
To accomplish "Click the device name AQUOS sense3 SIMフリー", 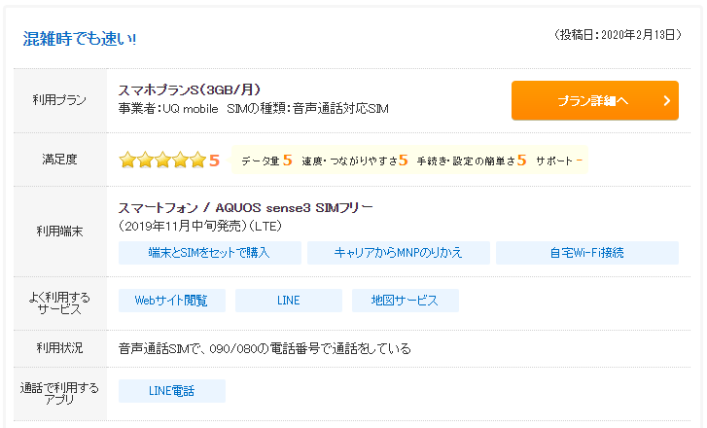I will pyautogui.click(x=294, y=207).
